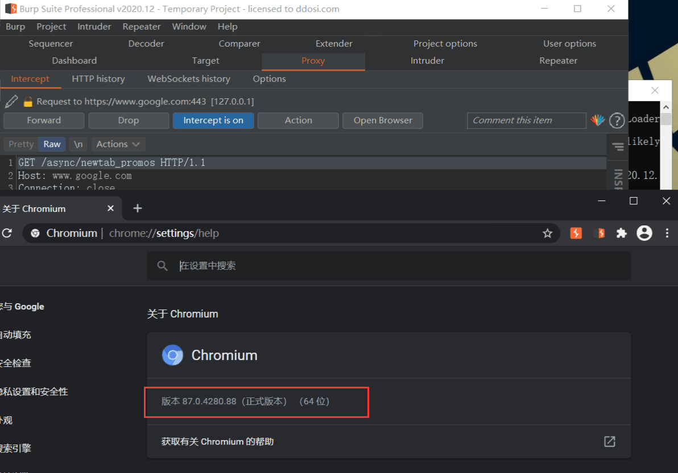Screen dimensions: 678x473
Task: Select the Proxy tab
Action: coord(313,61)
